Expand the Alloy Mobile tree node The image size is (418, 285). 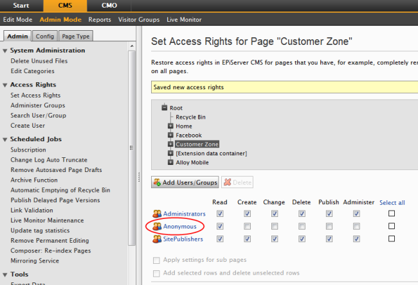170,162
